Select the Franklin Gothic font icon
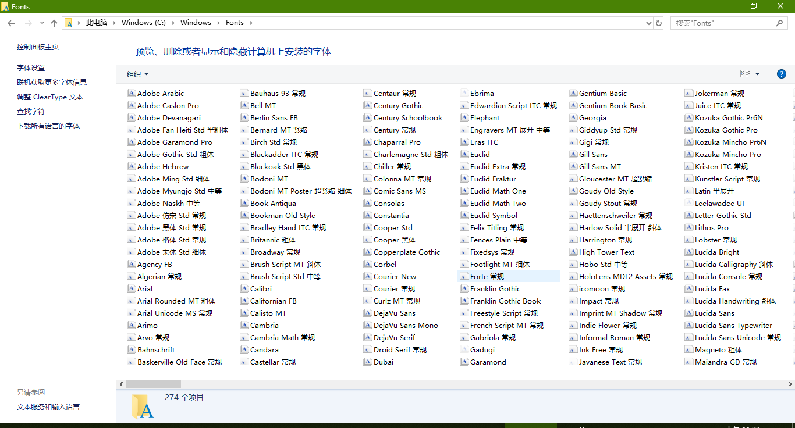This screenshot has width=795, height=428. [x=464, y=288]
